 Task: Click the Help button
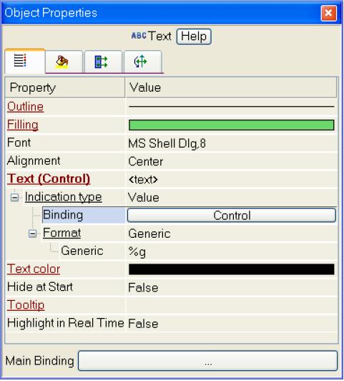click(x=194, y=37)
